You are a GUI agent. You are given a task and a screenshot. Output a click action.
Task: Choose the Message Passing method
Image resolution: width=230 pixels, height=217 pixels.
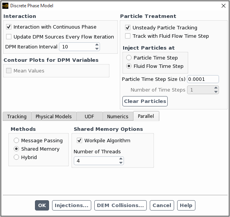(16, 141)
